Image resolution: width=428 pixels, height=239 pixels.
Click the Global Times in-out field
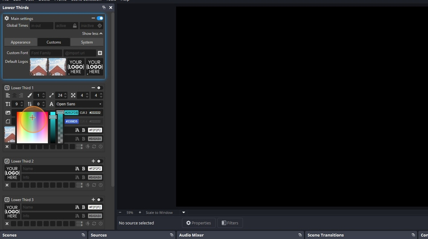click(x=42, y=26)
